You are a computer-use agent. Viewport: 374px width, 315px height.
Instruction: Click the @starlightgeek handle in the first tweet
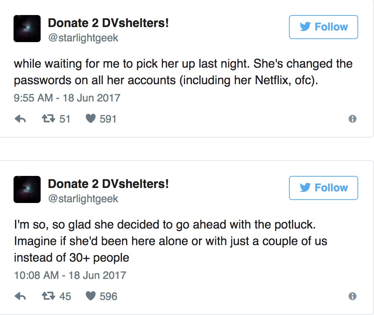click(83, 38)
